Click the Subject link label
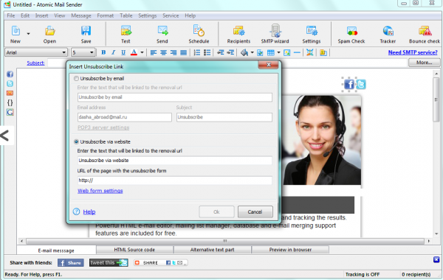443x280 pixels. click(35, 63)
